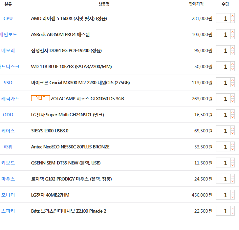The height and width of the screenshot is (230, 239).
Task: Open the 키보드 category link
Action: click(x=8, y=163)
